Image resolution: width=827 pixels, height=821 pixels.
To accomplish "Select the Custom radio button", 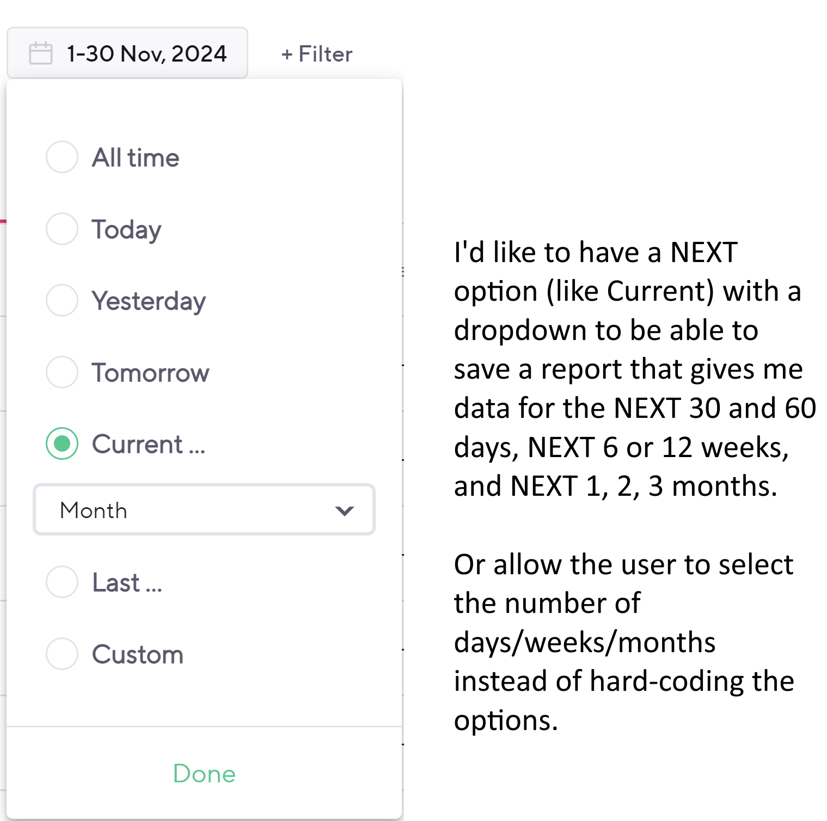I will coord(62,654).
